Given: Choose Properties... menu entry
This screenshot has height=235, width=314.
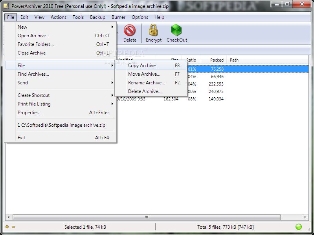Looking at the screenshot, I should coord(60,112).
